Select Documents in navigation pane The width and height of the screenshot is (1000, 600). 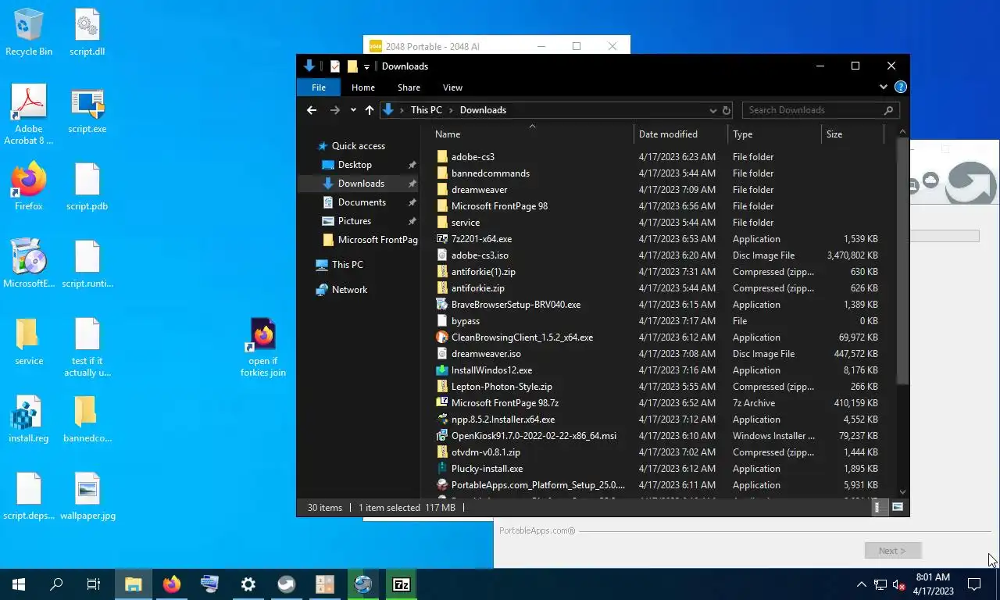[x=362, y=202]
